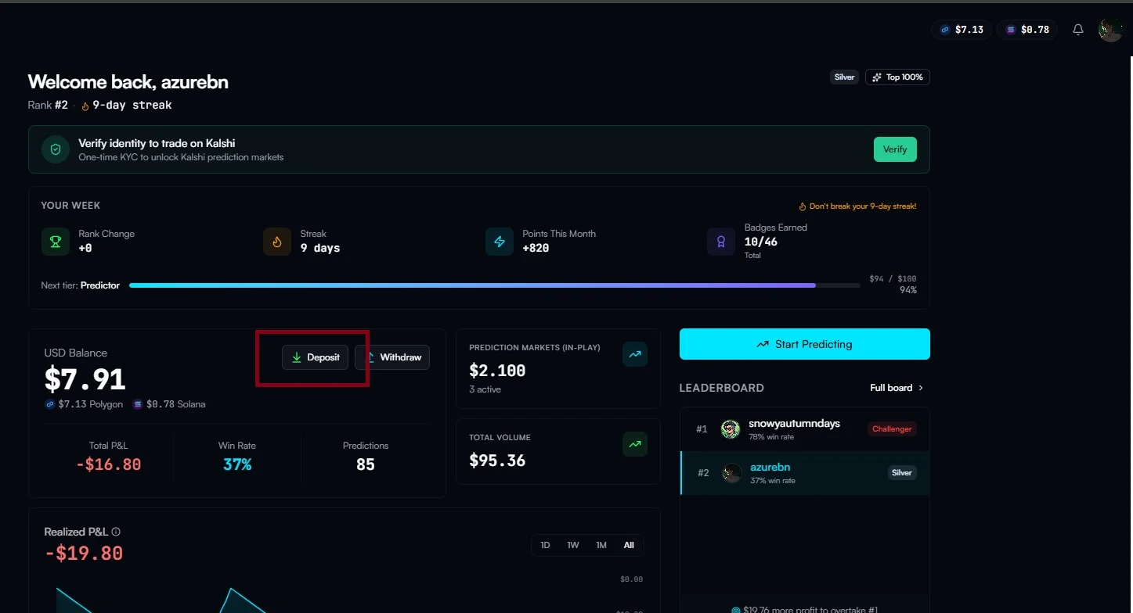Viewport: 1133px width, 613px height.
Task: Select the All chart range tab
Action: (x=629, y=545)
